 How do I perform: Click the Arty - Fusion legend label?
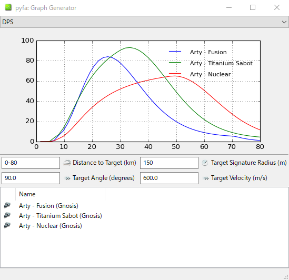coord(208,52)
